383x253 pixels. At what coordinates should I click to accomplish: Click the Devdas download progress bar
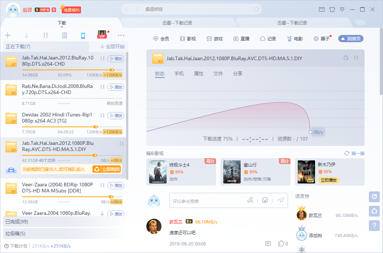click(72, 126)
